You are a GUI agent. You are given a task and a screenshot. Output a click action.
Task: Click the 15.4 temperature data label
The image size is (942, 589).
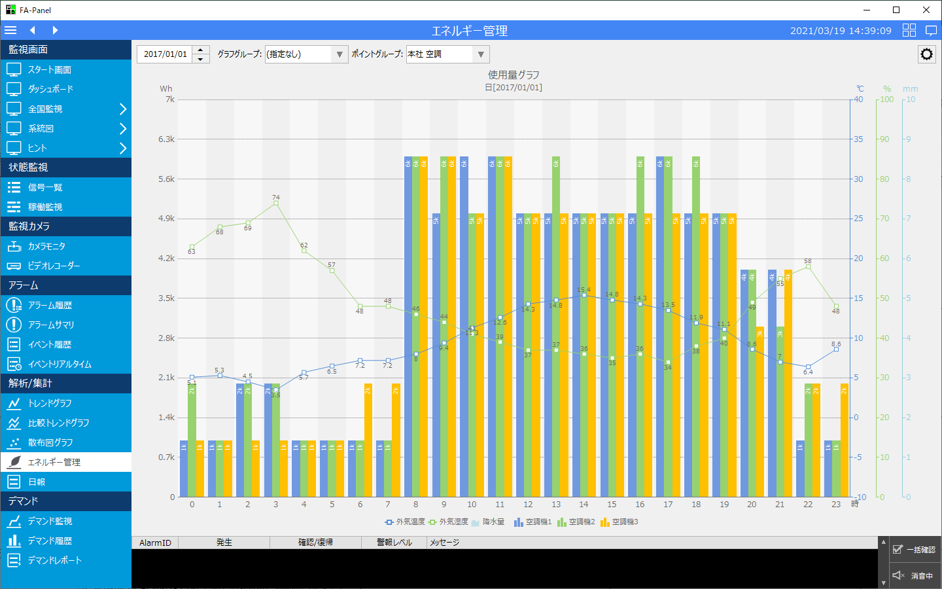[584, 290]
